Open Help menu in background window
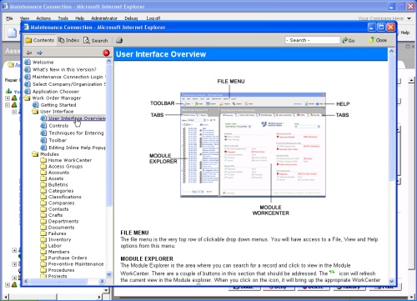This screenshot has width=417, height=301. point(79,18)
